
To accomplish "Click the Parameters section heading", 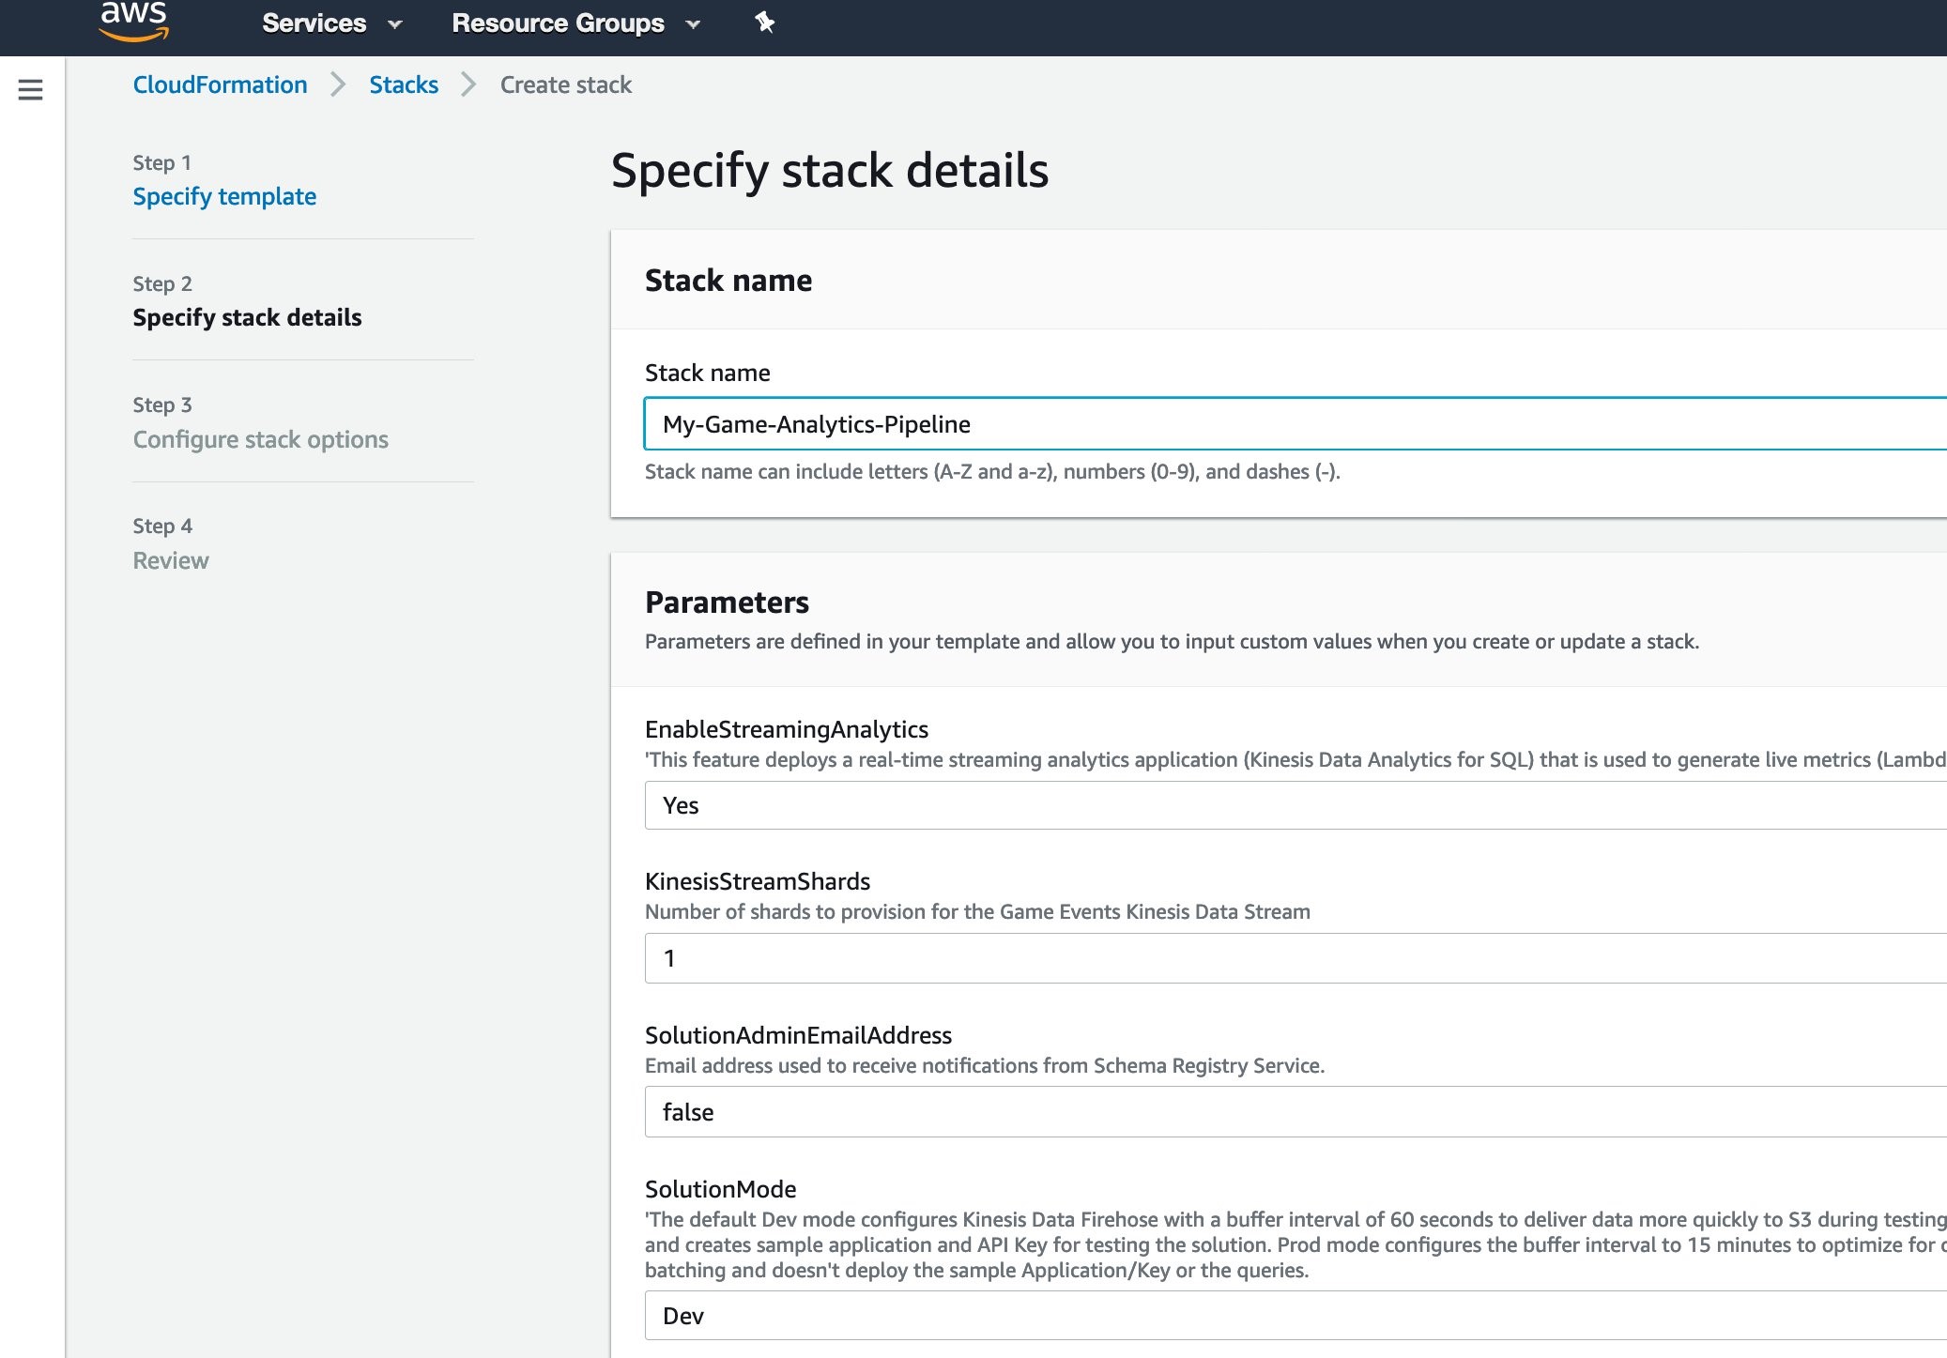I will [727, 603].
